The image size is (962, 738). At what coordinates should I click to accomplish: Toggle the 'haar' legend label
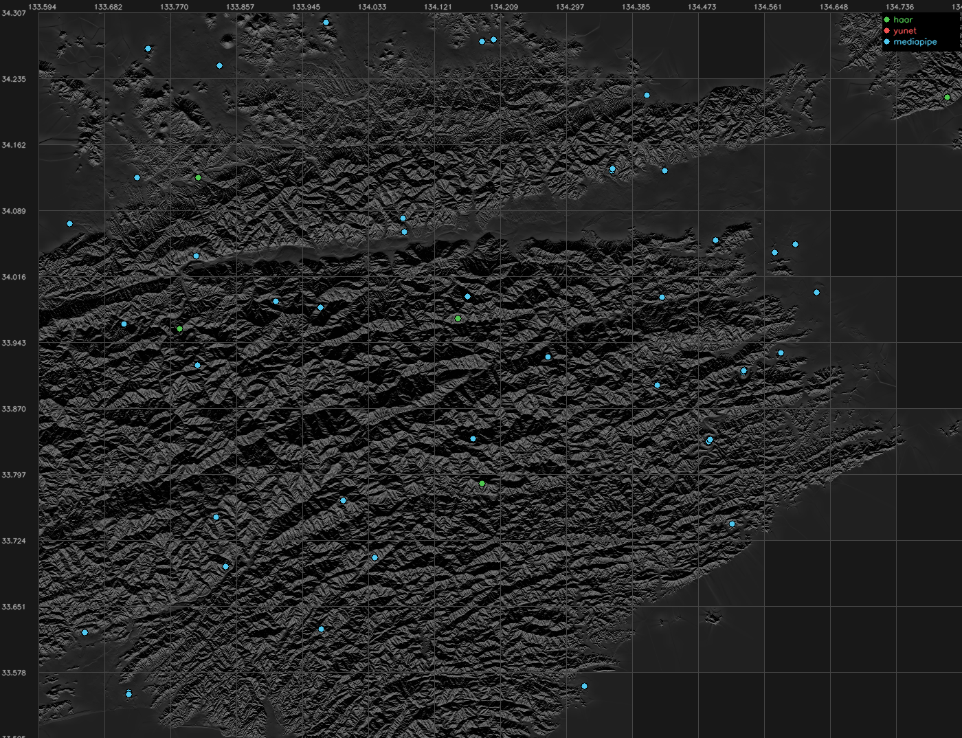[903, 20]
